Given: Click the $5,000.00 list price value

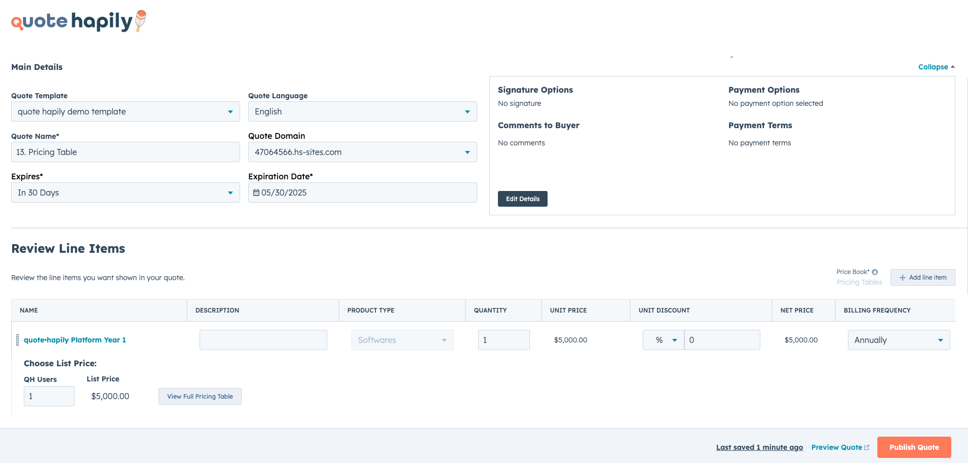Looking at the screenshot, I should pyautogui.click(x=110, y=396).
